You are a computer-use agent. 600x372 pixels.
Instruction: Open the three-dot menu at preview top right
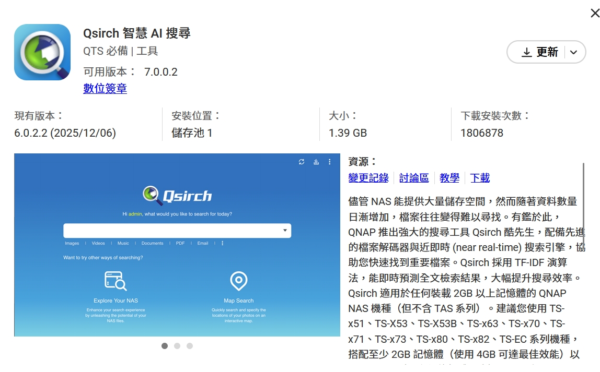click(329, 162)
